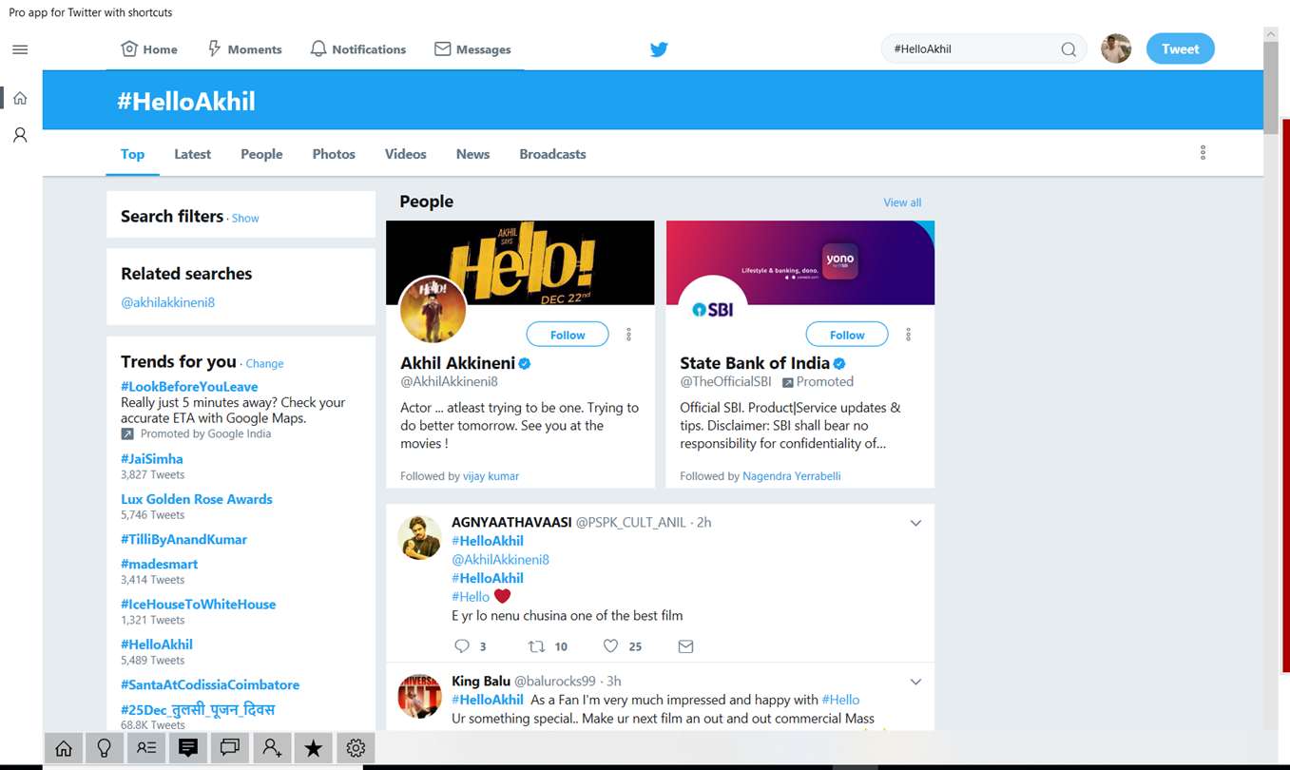
Task: Follow Akhil Akkineni
Action: pos(568,335)
